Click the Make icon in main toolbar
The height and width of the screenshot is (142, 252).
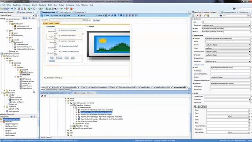tap(46, 9)
